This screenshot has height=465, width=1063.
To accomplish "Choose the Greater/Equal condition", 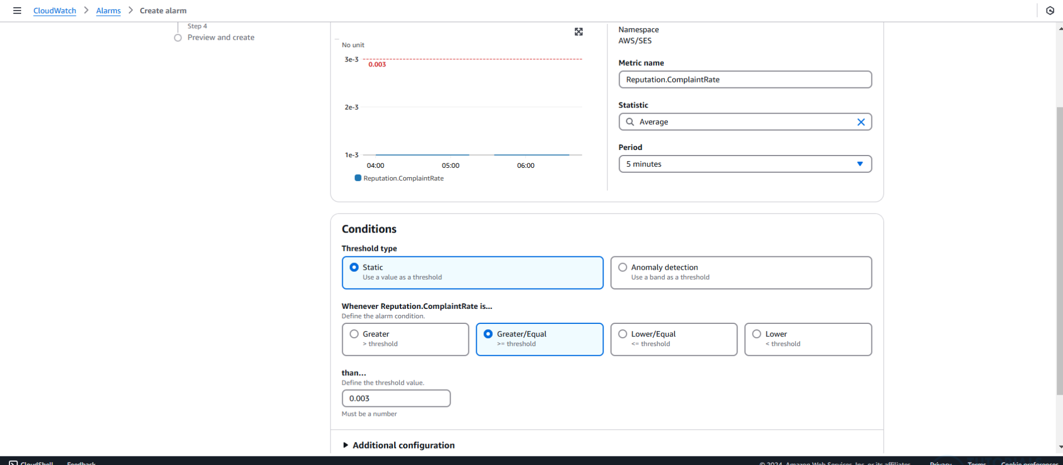I will pyautogui.click(x=540, y=339).
